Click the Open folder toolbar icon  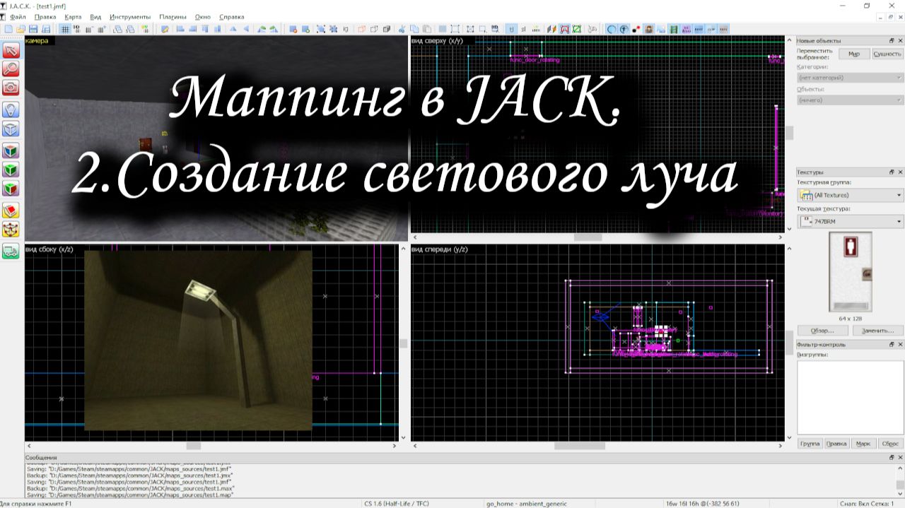21,29
